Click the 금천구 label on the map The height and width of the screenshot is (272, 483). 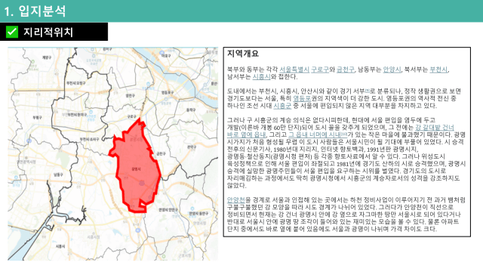click(x=161, y=153)
